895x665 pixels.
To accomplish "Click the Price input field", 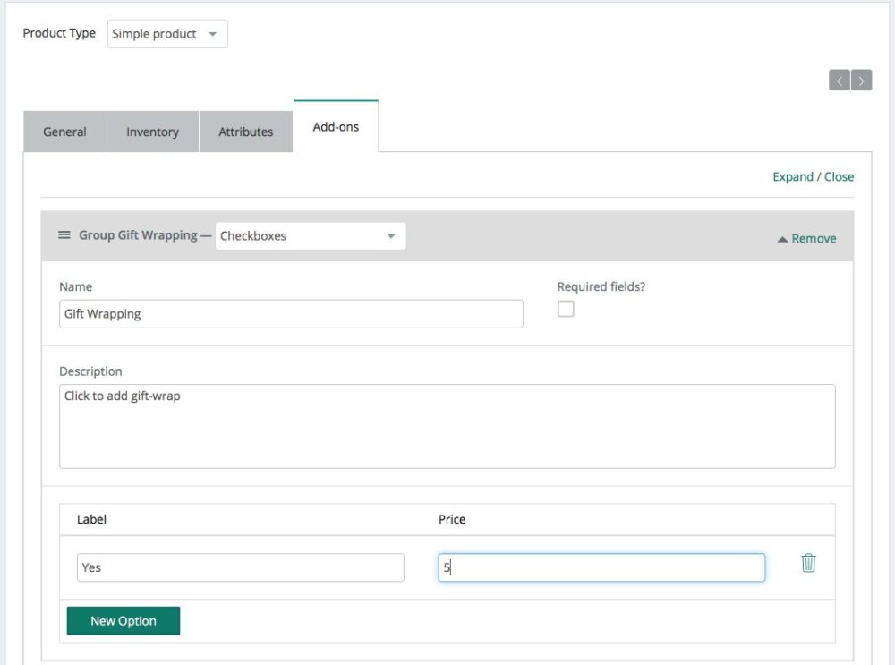I will point(601,567).
